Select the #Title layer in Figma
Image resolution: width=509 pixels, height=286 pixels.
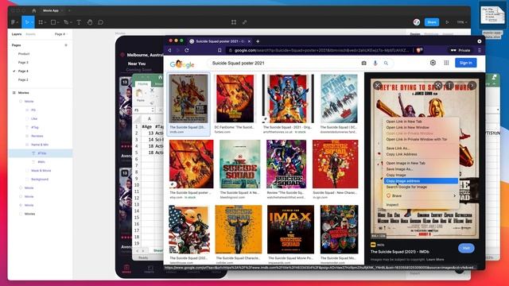tap(42, 153)
